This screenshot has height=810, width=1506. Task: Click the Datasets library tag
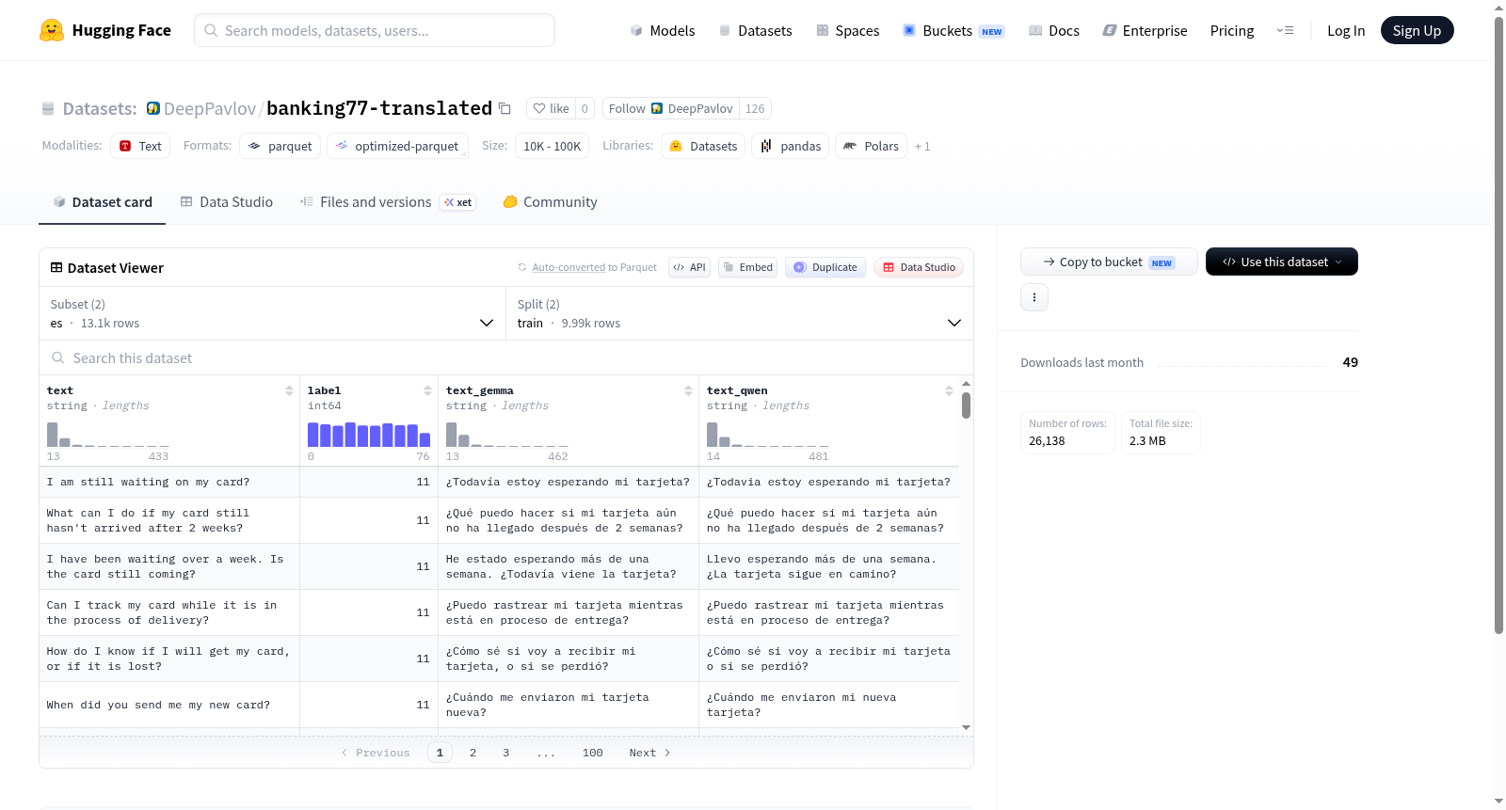[x=703, y=146]
